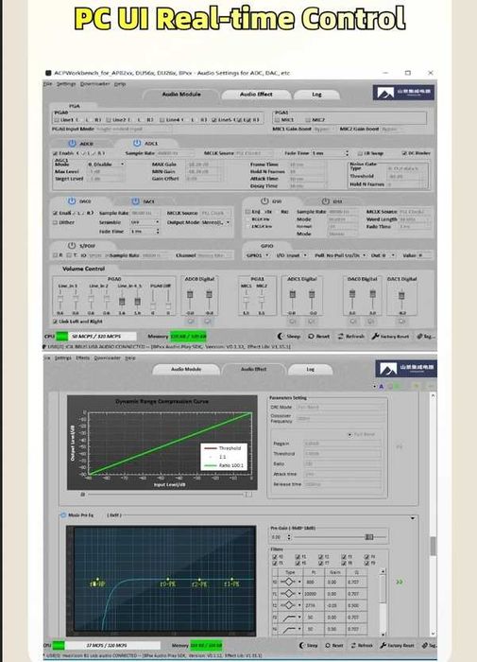Click the GPIO Value input field
Image resolution: width=477 pixels, height=662 pixels.
(424, 255)
